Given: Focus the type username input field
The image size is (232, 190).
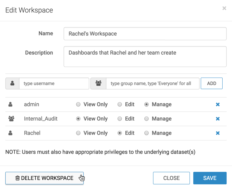Looking at the screenshot, I should (54, 83).
